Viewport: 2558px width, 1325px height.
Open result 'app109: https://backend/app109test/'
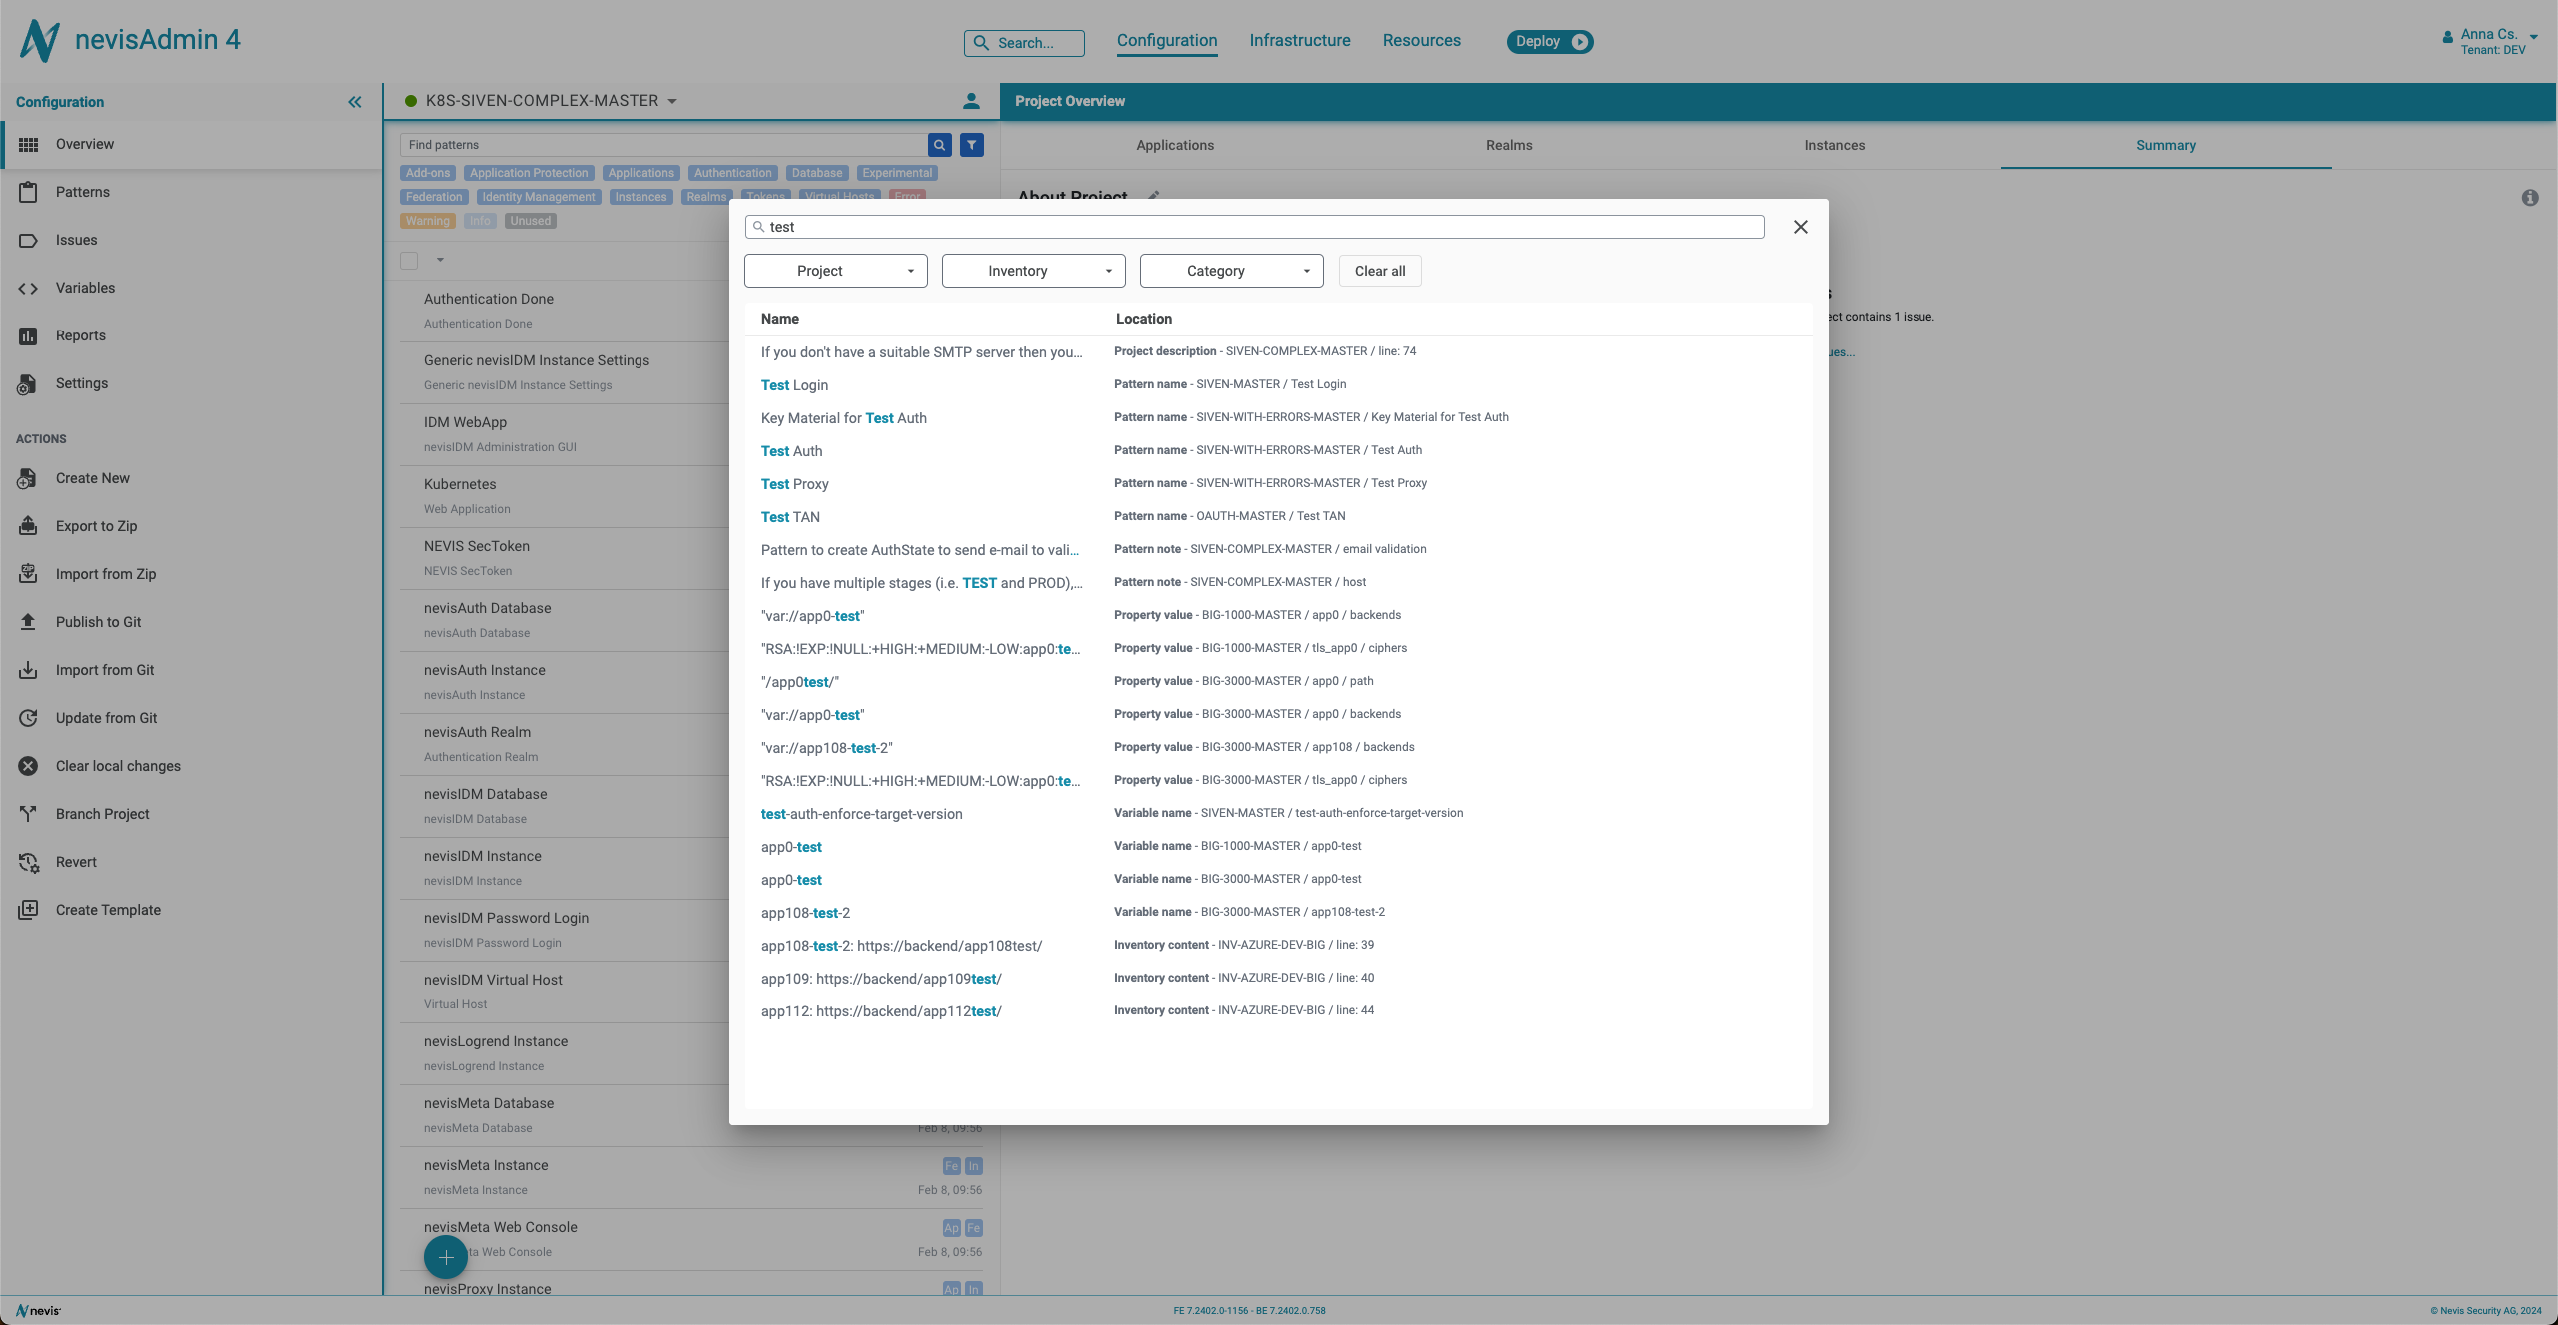pyautogui.click(x=1279, y=979)
